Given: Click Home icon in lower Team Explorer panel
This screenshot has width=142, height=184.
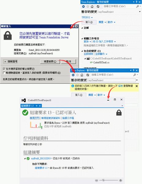Looking at the screenshot, I should click(x=82, y=75).
